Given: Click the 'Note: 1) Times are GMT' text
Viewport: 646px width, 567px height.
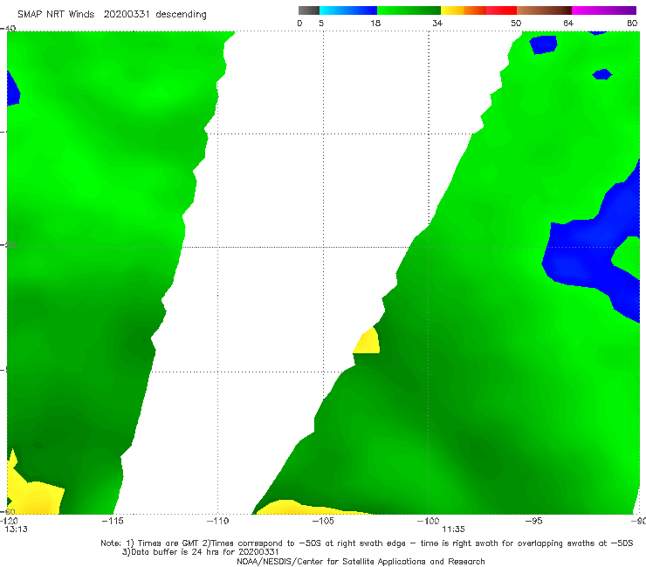Looking at the screenshot, I should (x=150, y=543).
